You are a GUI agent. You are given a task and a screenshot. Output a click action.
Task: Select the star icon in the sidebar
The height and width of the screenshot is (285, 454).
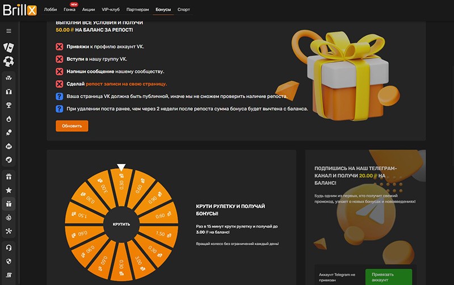[9, 190]
